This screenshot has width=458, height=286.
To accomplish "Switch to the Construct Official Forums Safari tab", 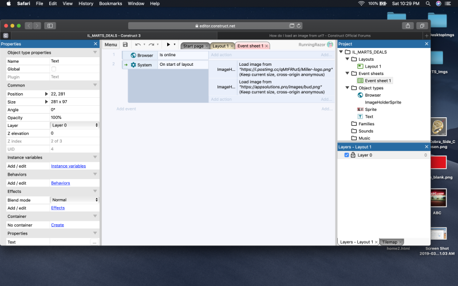I will click(319, 35).
